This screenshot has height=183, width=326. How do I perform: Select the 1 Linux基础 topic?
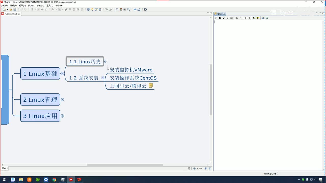(40, 73)
